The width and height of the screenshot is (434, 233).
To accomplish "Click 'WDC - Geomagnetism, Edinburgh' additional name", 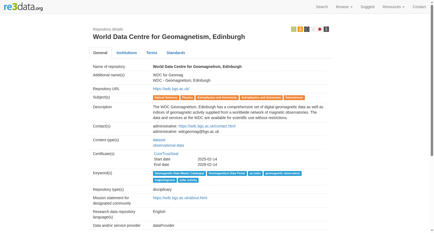I will (x=182, y=80).
